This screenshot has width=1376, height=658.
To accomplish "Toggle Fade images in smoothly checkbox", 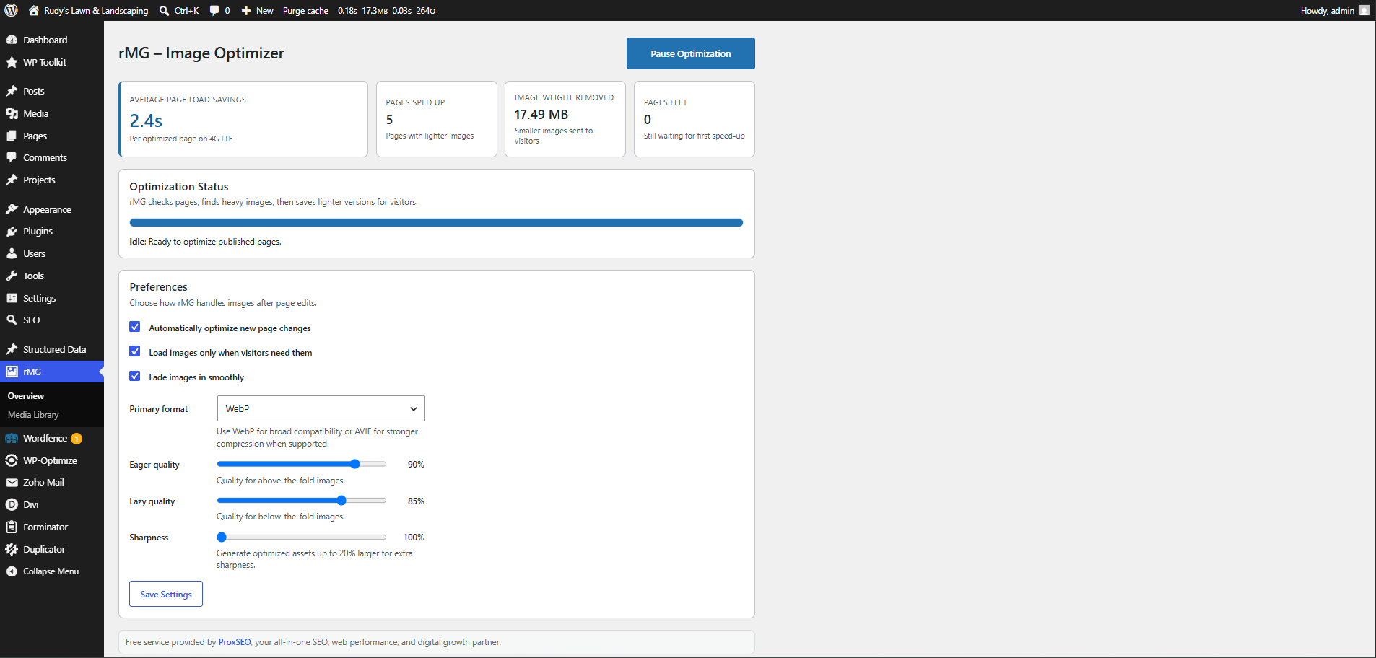I will [x=135, y=376].
